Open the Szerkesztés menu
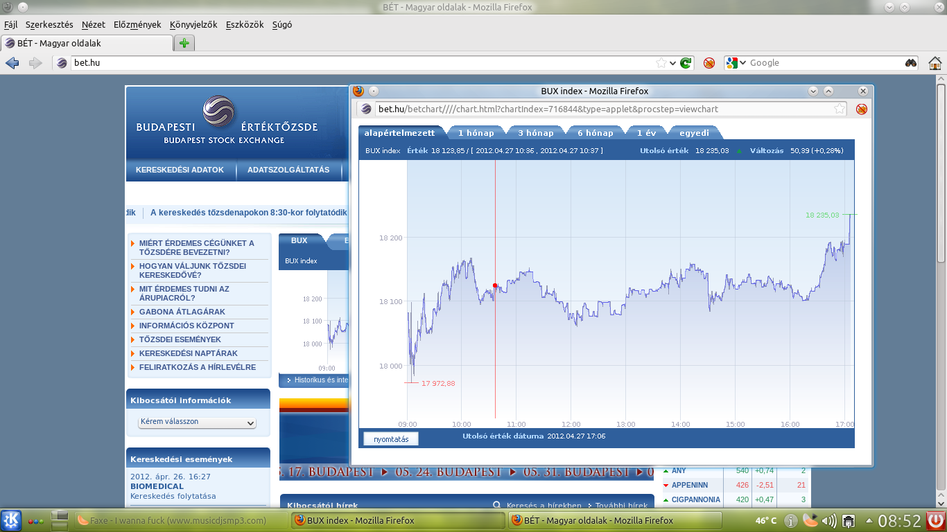The image size is (947, 532). (x=49, y=24)
